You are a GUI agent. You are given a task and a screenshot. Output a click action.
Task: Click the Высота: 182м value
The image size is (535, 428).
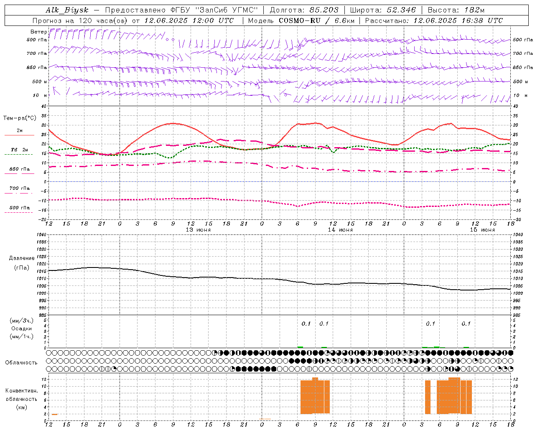[x=456, y=10]
